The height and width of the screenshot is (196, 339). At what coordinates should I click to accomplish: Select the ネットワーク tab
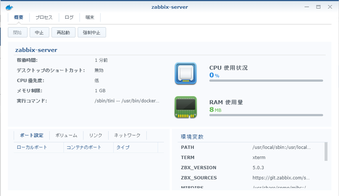(x=127, y=135)
